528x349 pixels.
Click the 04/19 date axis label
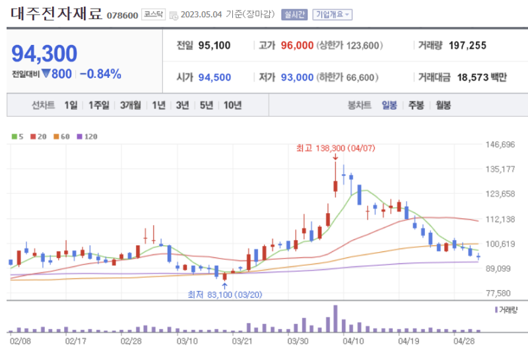pyautogui.click(x=409, y=341)
